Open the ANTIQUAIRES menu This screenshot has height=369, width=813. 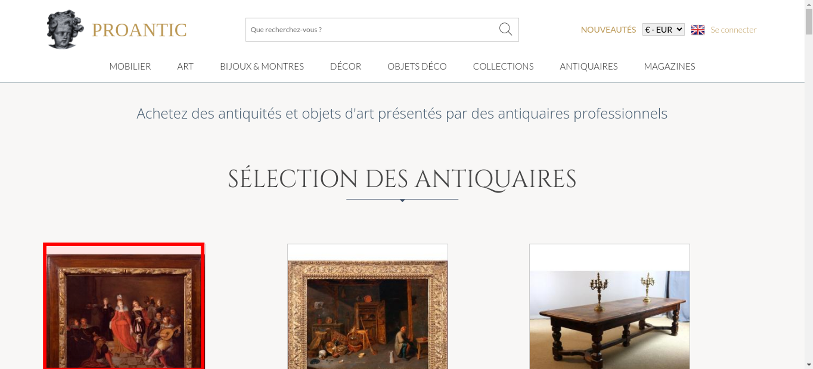pyautogui.click(x=589, y=66)
